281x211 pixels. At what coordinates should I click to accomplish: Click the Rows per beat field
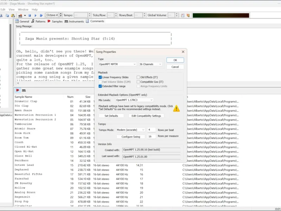pyautogui.click(x=151, y=130)
